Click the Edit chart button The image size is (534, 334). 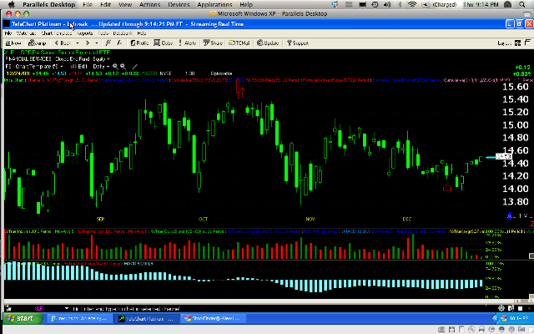(79, 67)
